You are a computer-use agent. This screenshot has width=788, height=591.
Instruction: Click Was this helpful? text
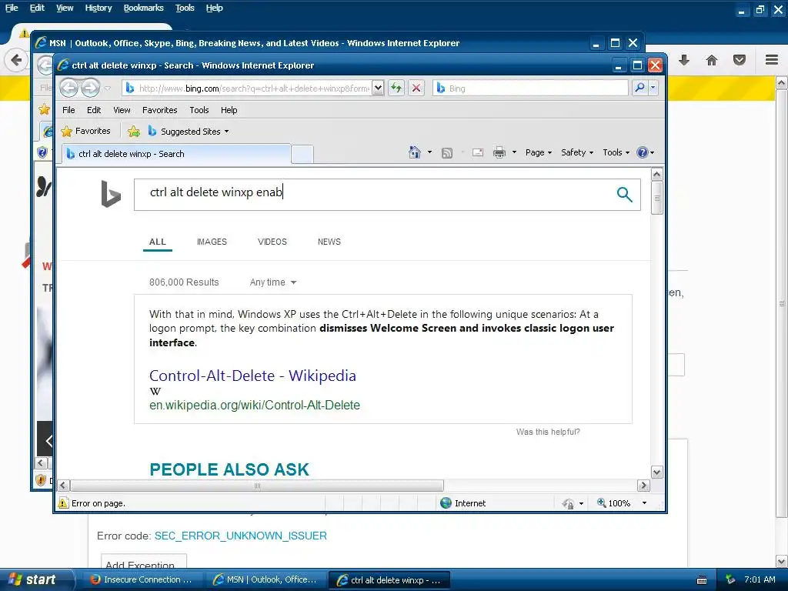[548, 432]
